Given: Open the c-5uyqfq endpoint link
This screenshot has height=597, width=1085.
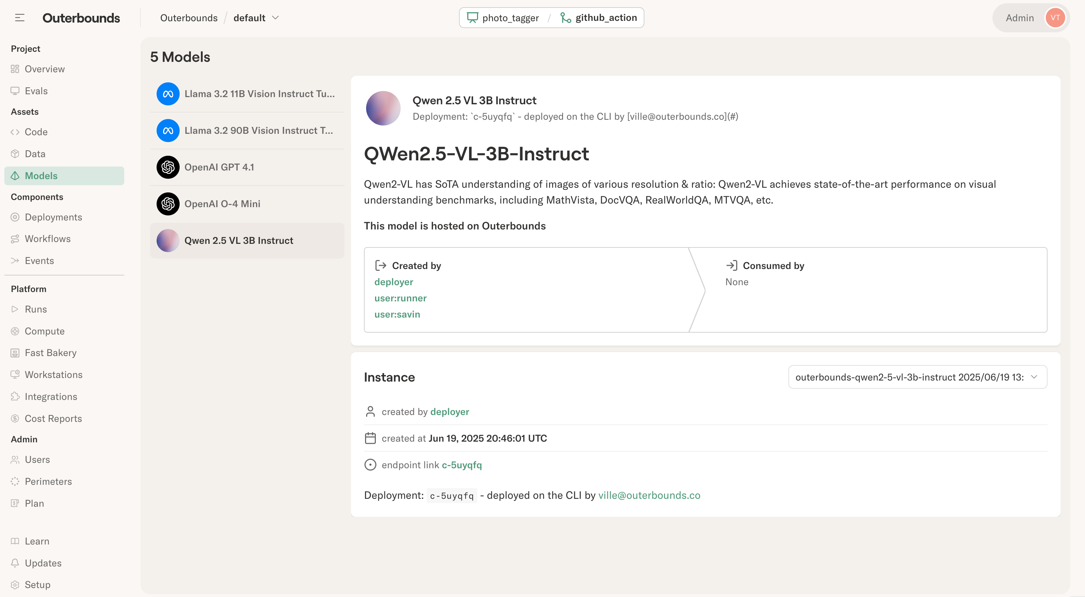Looking at the screenshot, I should 462,465.
